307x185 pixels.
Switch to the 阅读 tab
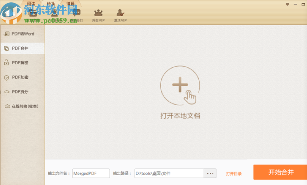[31, 4]
